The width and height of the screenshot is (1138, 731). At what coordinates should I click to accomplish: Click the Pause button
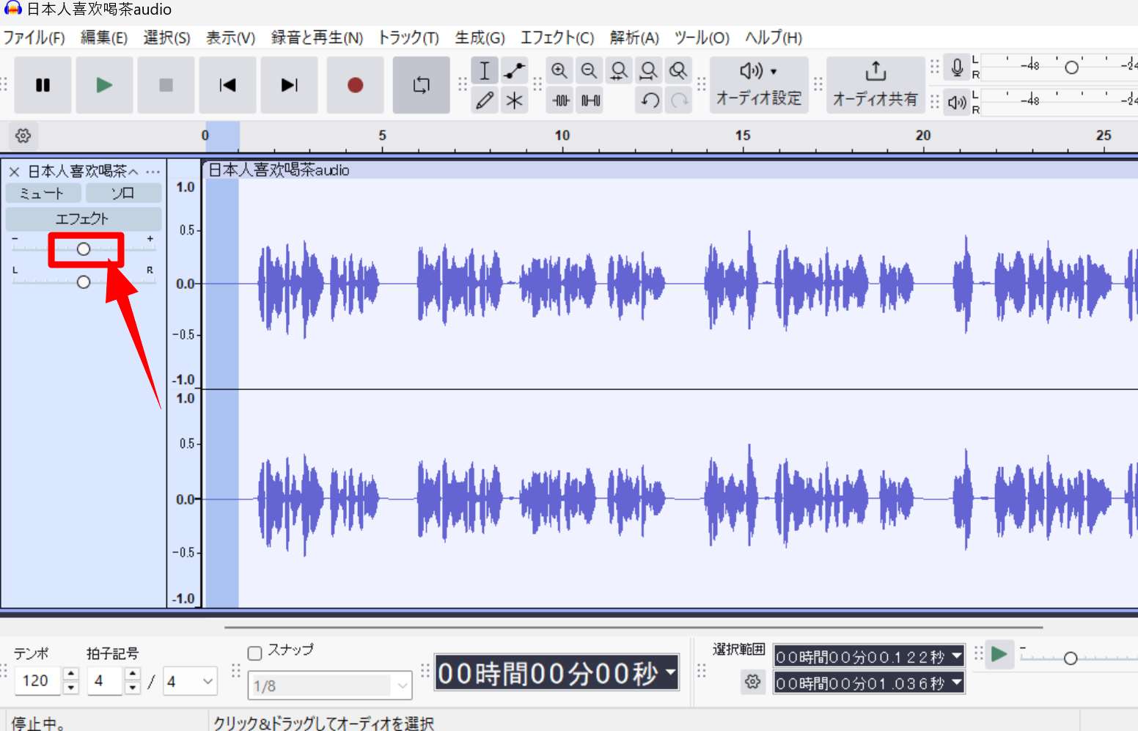pos(43,85)
